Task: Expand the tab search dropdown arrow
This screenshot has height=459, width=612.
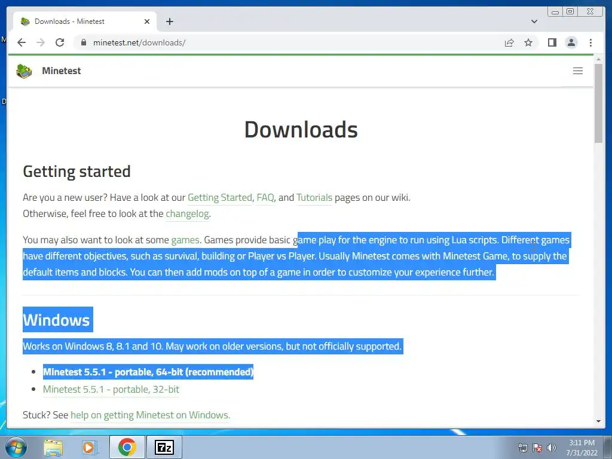Action: tap(534, 22)
